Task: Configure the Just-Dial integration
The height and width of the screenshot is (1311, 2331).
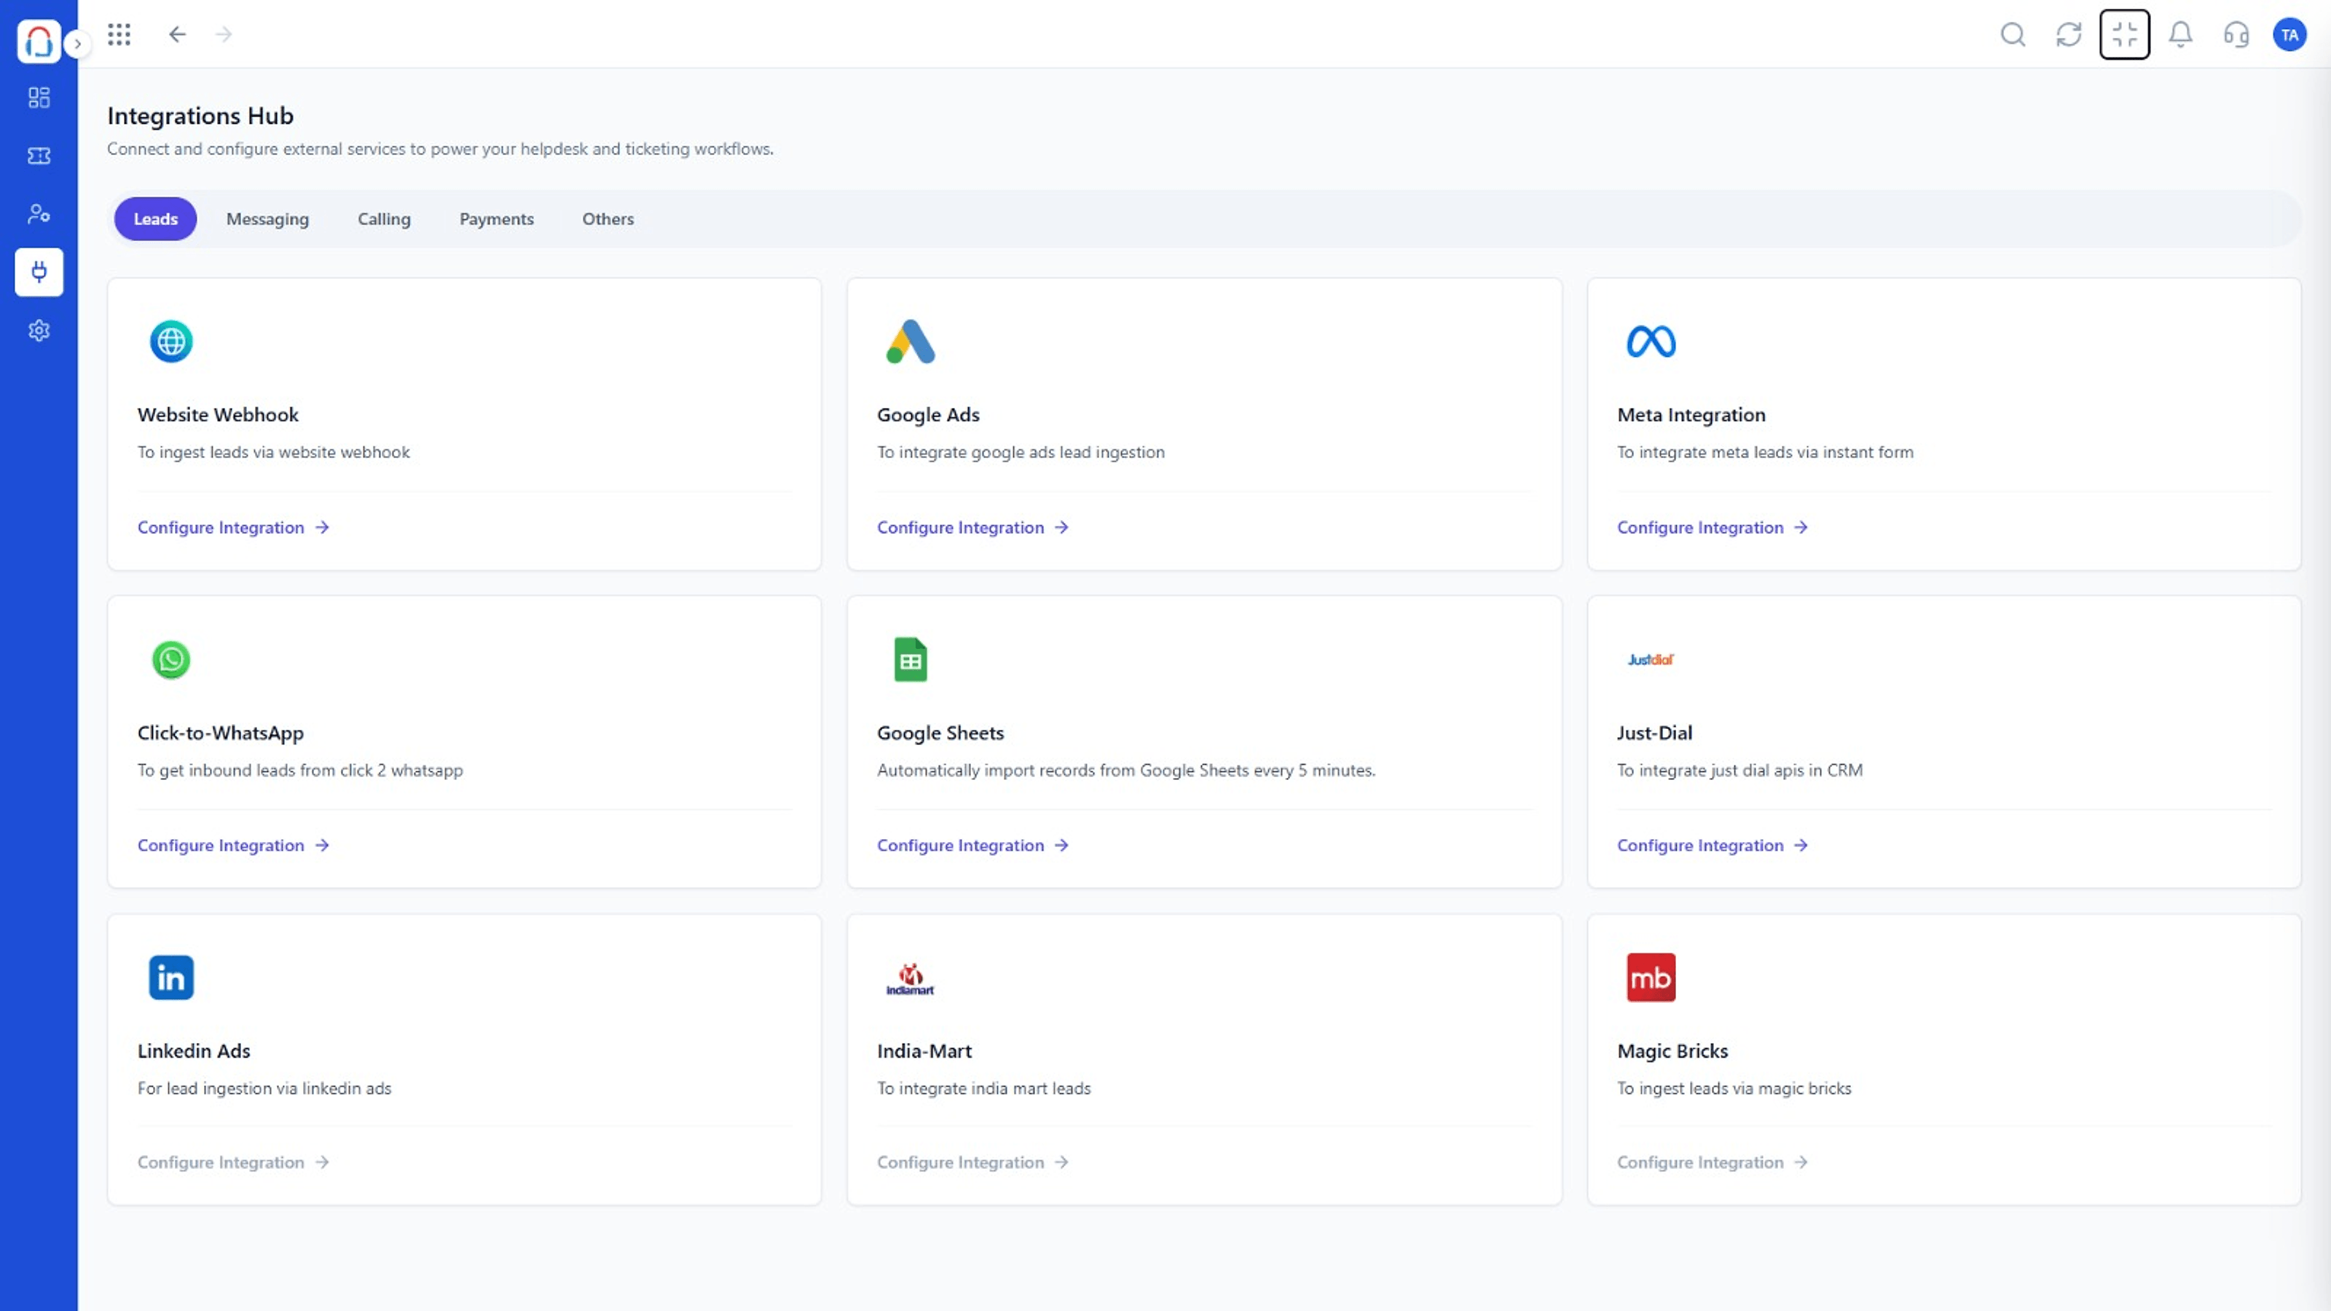Action: [x=1712, y=845]
